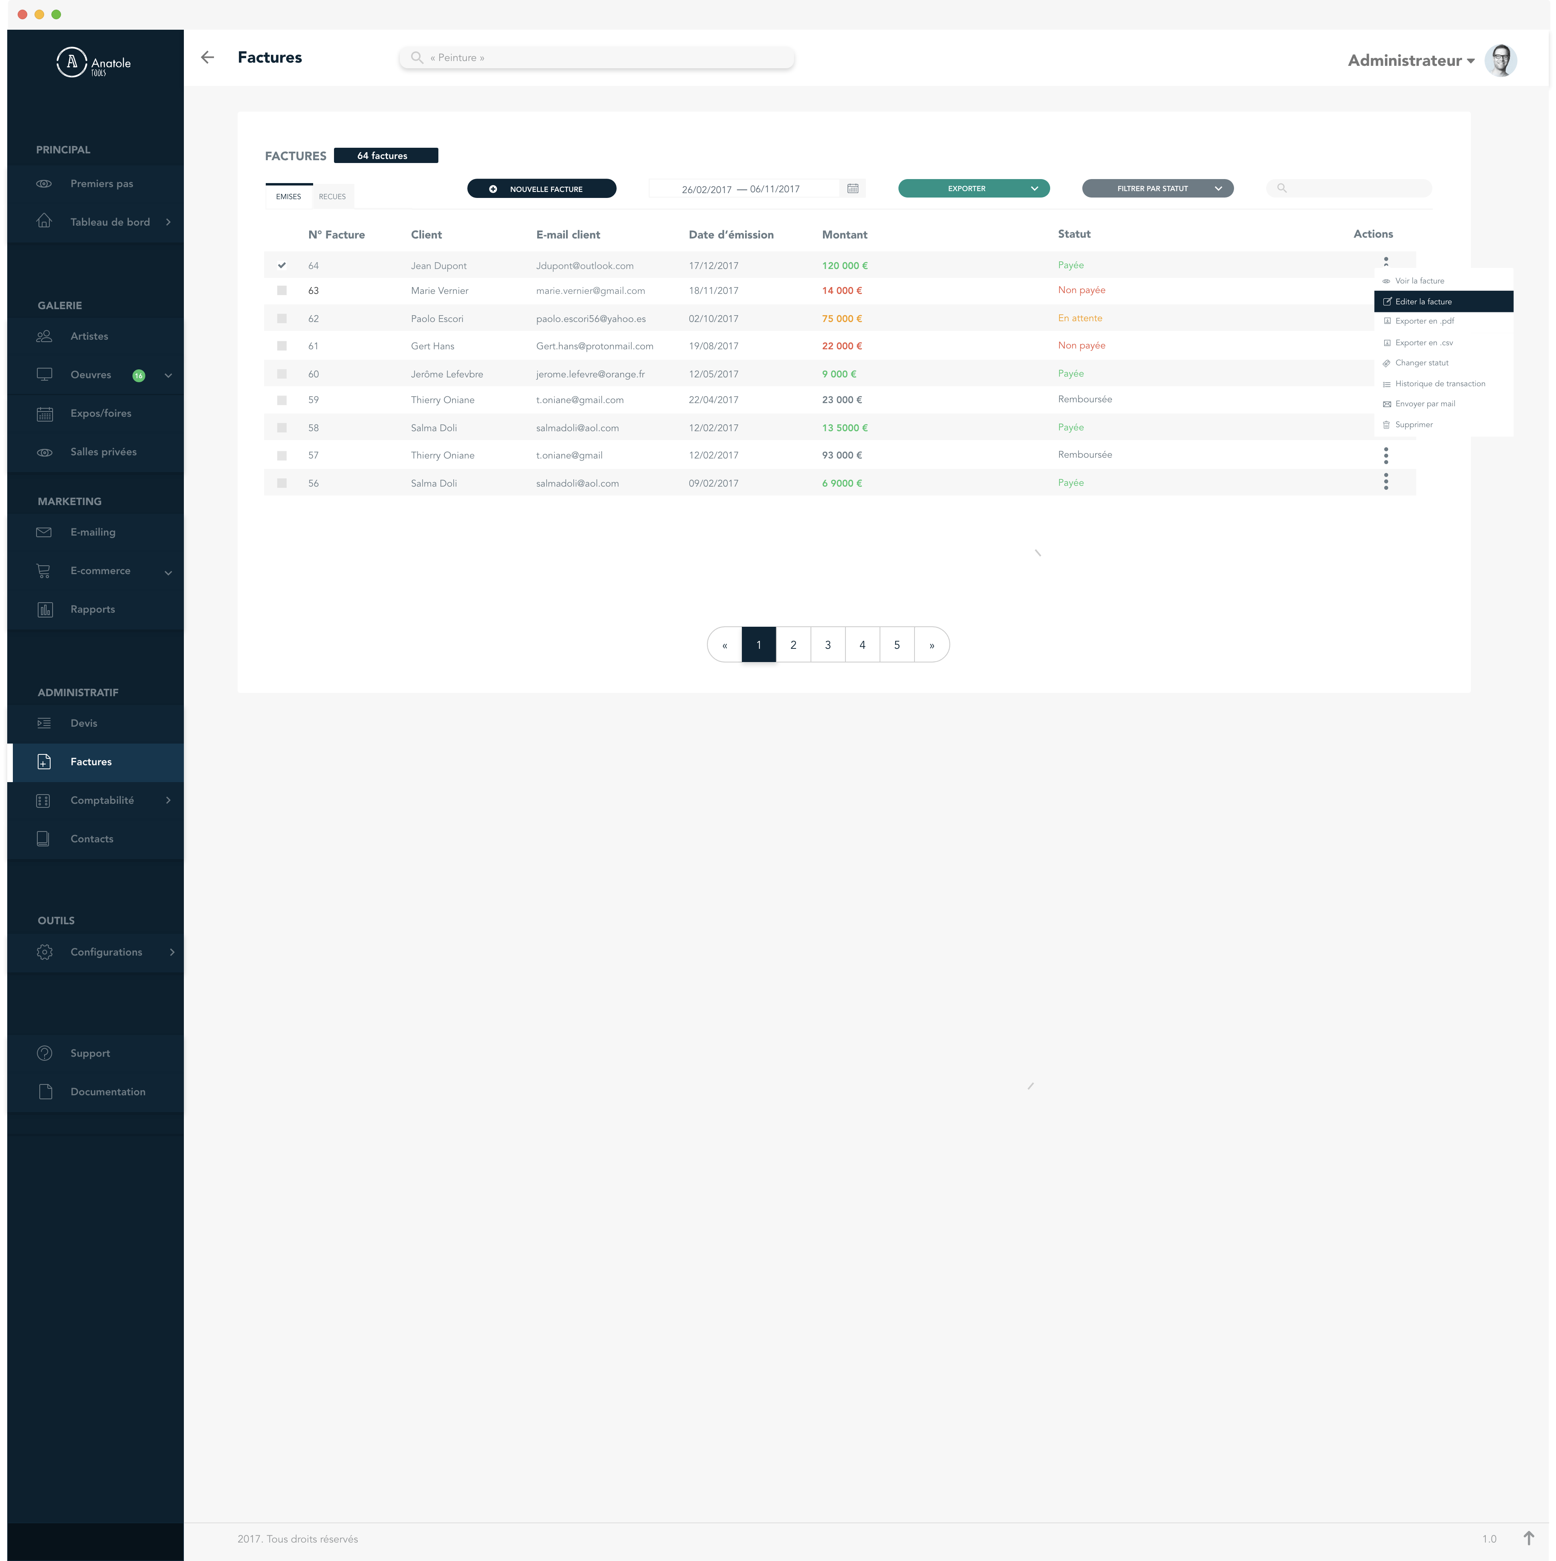Expand the E-commerce submenu chevron
This screenshot has width=1556, height=1561.
(x=168, y=573)
